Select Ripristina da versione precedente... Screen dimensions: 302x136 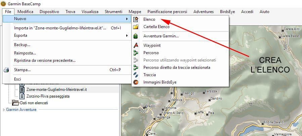(67, 60)
